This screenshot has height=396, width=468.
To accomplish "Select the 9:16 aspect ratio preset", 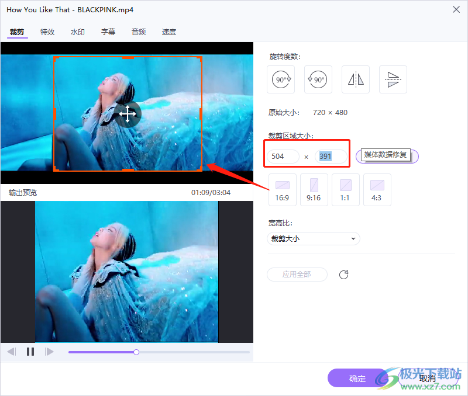I will pyautogui.click(x=314, y=190).
